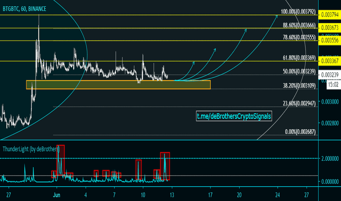Select the 78.60%(0.003555) Fibonacci level label
This screenshot has width=341, height=201.
click(299, 37)
